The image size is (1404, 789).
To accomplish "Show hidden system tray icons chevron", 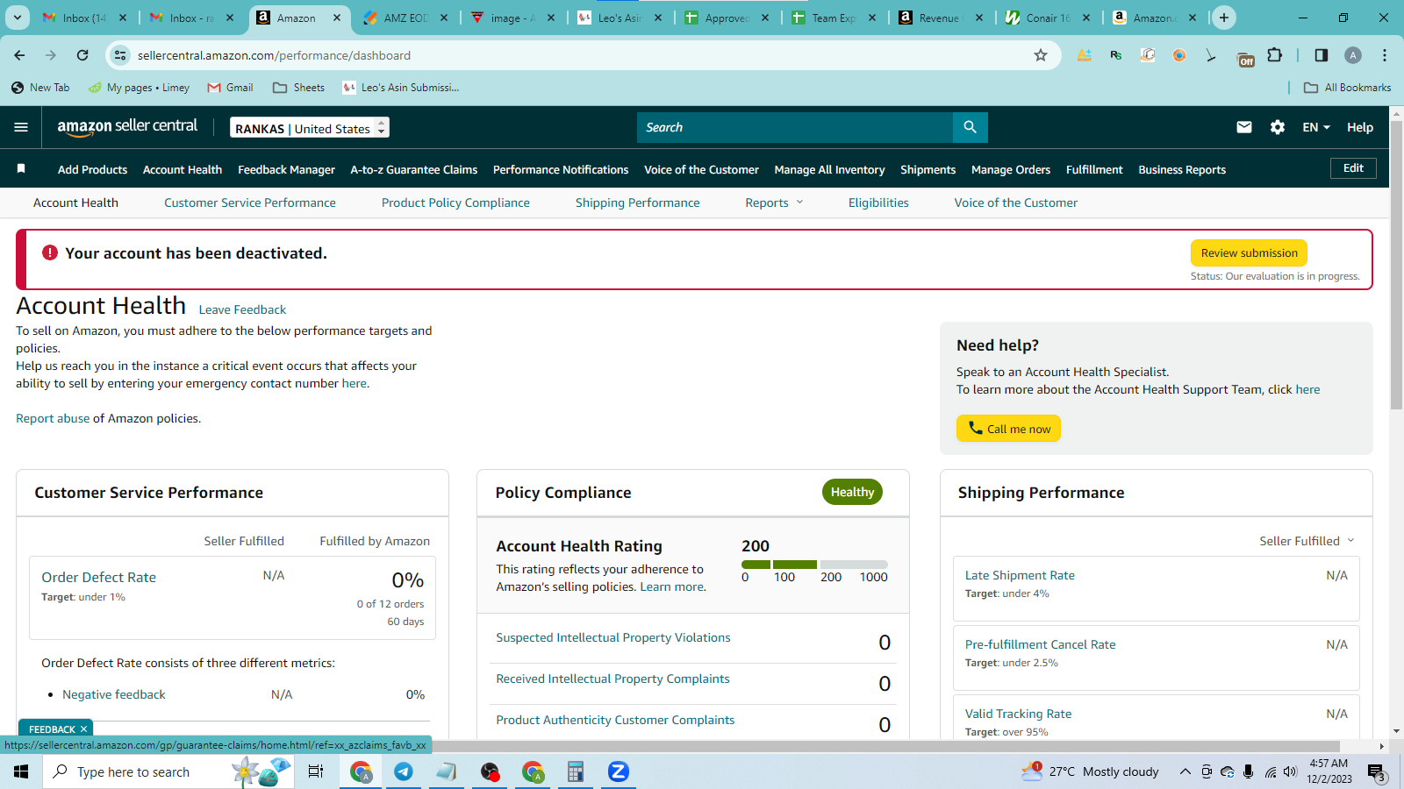I will coord(1185,771).
